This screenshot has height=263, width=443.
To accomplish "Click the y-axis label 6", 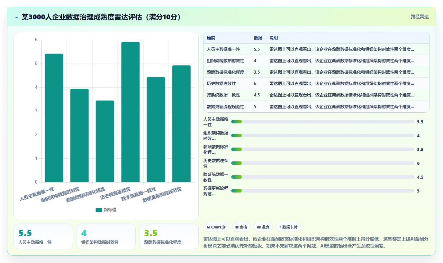I will pos(36,40).
